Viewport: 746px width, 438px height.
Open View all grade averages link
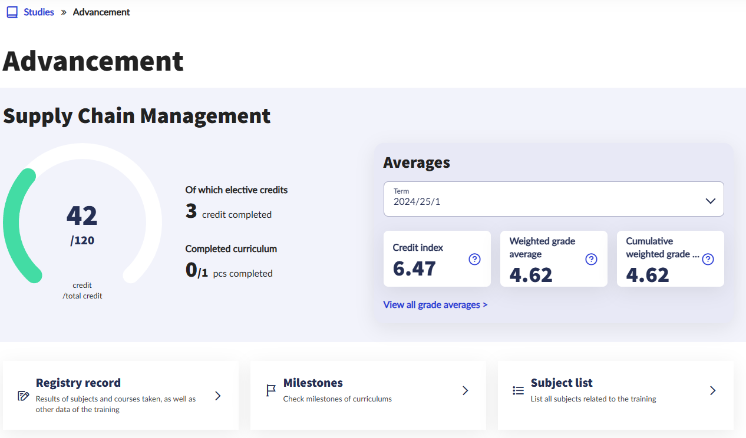coord(435,304)
